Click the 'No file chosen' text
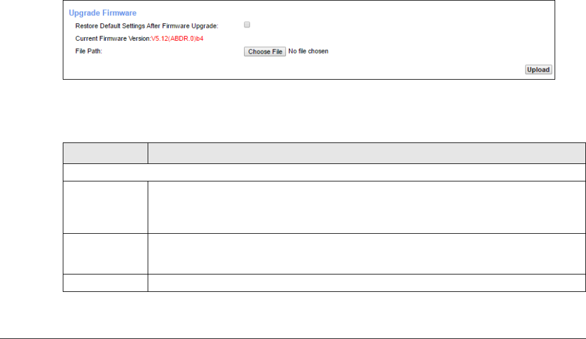This screenshot has width=586, height=339. point(308,51)
